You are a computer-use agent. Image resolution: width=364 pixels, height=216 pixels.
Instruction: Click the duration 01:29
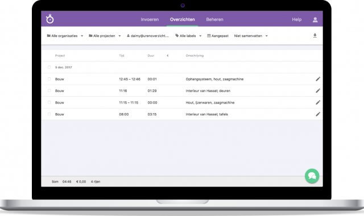pyautogui.click(x=152, y=91)
